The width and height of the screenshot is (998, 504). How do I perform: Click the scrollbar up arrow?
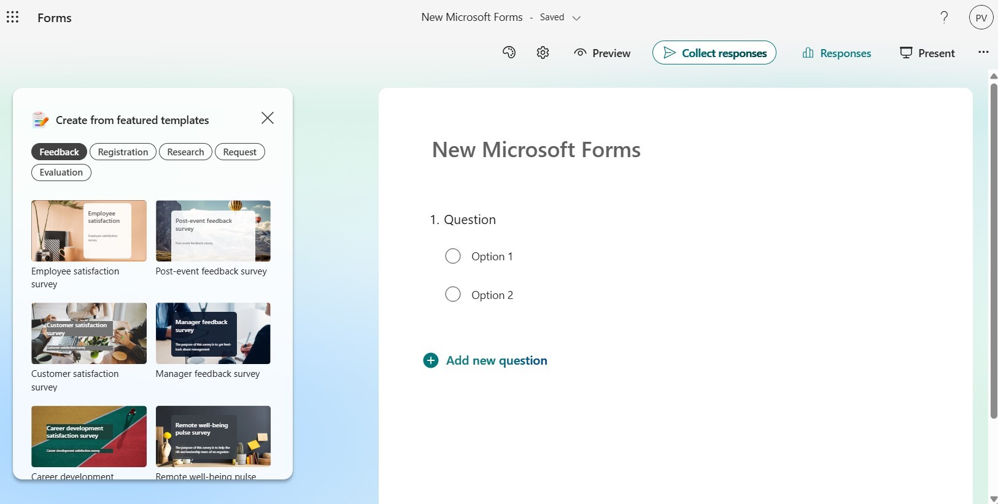coord(994,76)
